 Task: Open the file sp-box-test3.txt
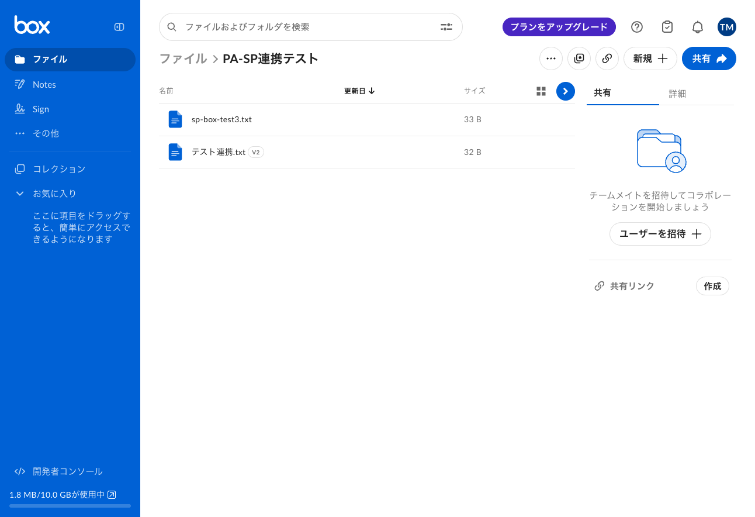pyautogui.click(x=221, y=119)
